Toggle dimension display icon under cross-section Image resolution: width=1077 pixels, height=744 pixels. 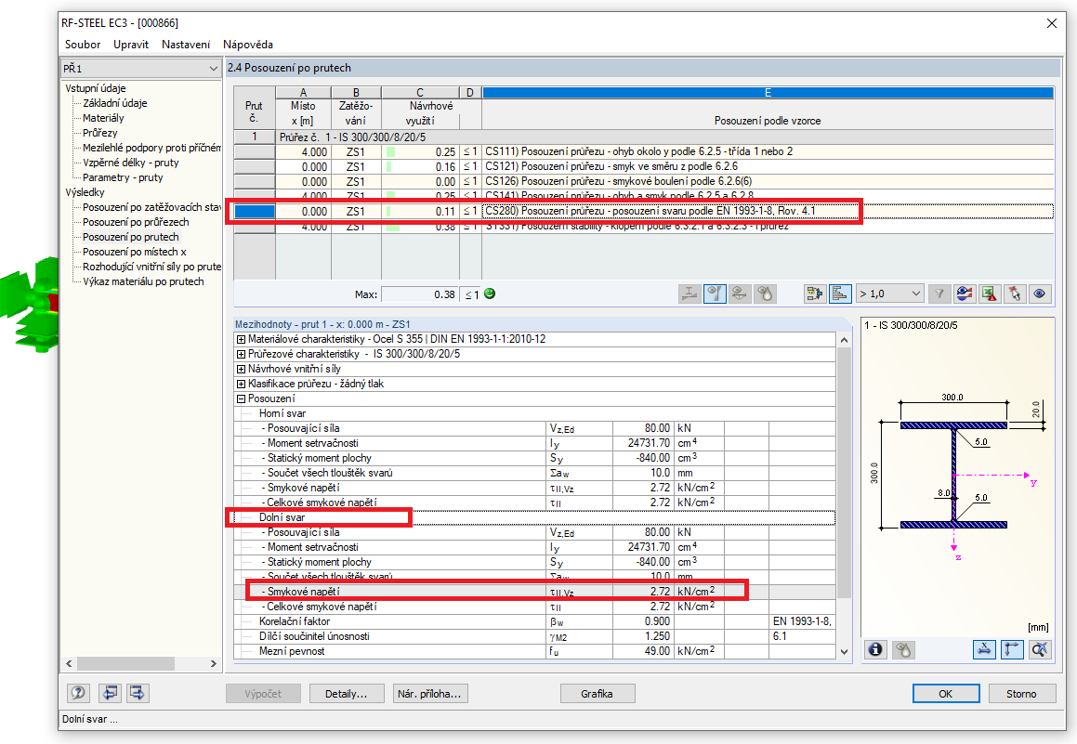[984, 649]
